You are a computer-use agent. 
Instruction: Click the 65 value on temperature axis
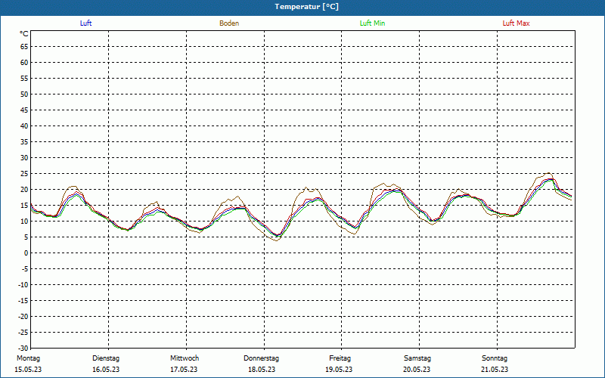[x=24, y=47]
